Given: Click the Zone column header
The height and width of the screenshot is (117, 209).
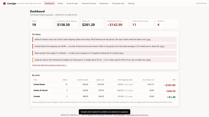Looking at the screenshot, I should pyautogui.click(x=35, y=80).
